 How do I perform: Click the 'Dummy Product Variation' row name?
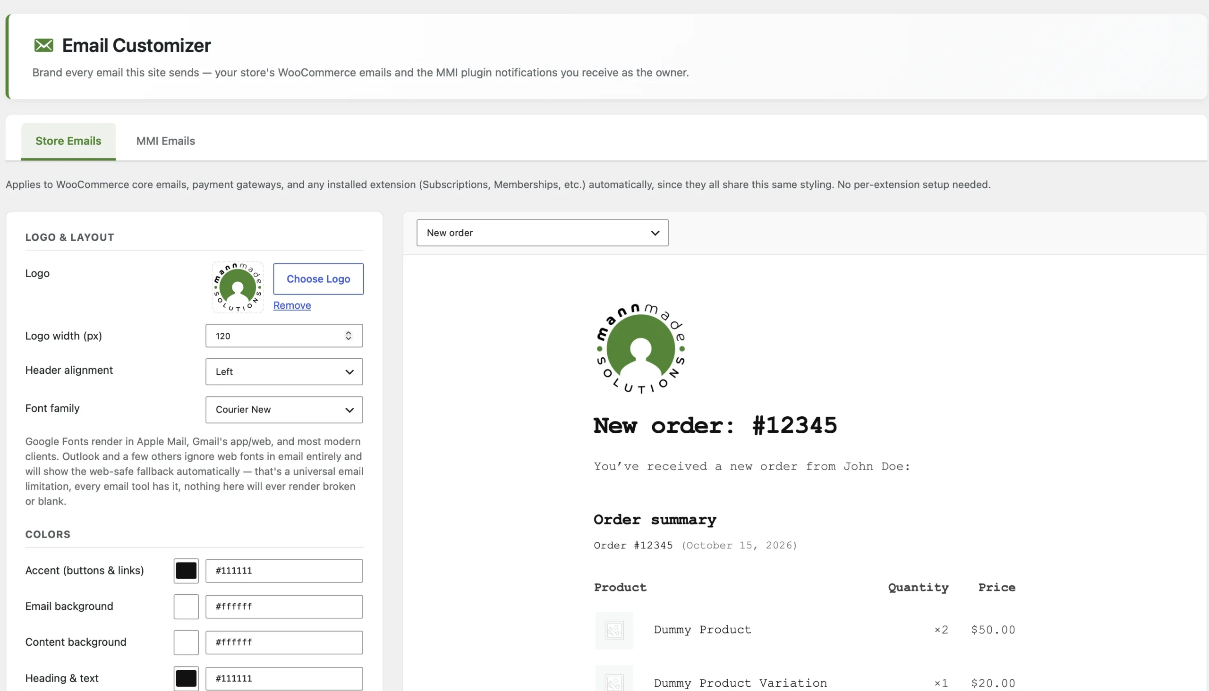point(740,683)
